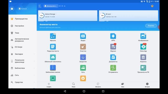168x94 pixels.
Task: Click the premium crown icon at top right
Action: [152, 6]
